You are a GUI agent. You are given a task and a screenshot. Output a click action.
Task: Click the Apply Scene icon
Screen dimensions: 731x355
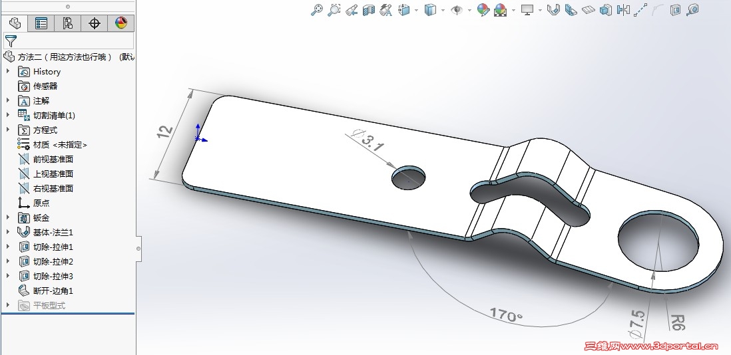pyautogui.click(x=500, y=9)
